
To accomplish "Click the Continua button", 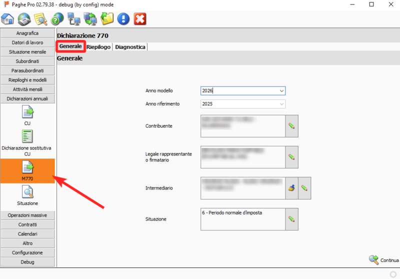I will 384,260.
